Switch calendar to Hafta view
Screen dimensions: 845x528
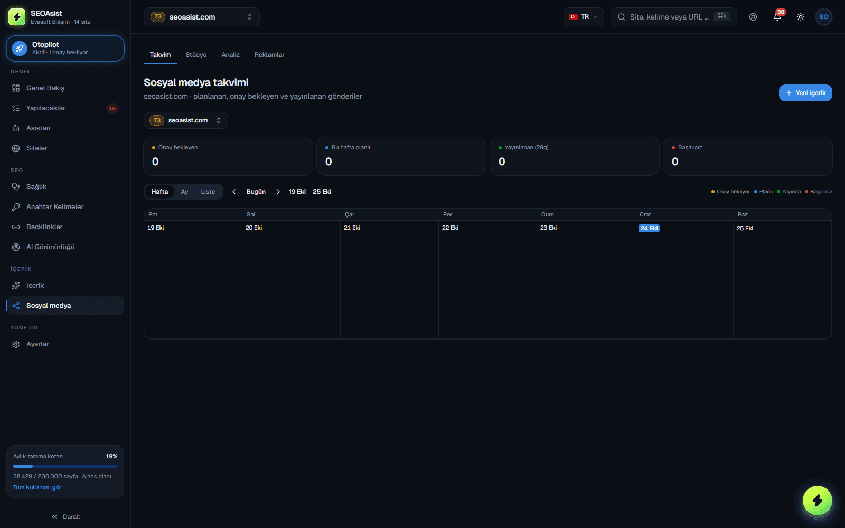click(x=159, y=192)
